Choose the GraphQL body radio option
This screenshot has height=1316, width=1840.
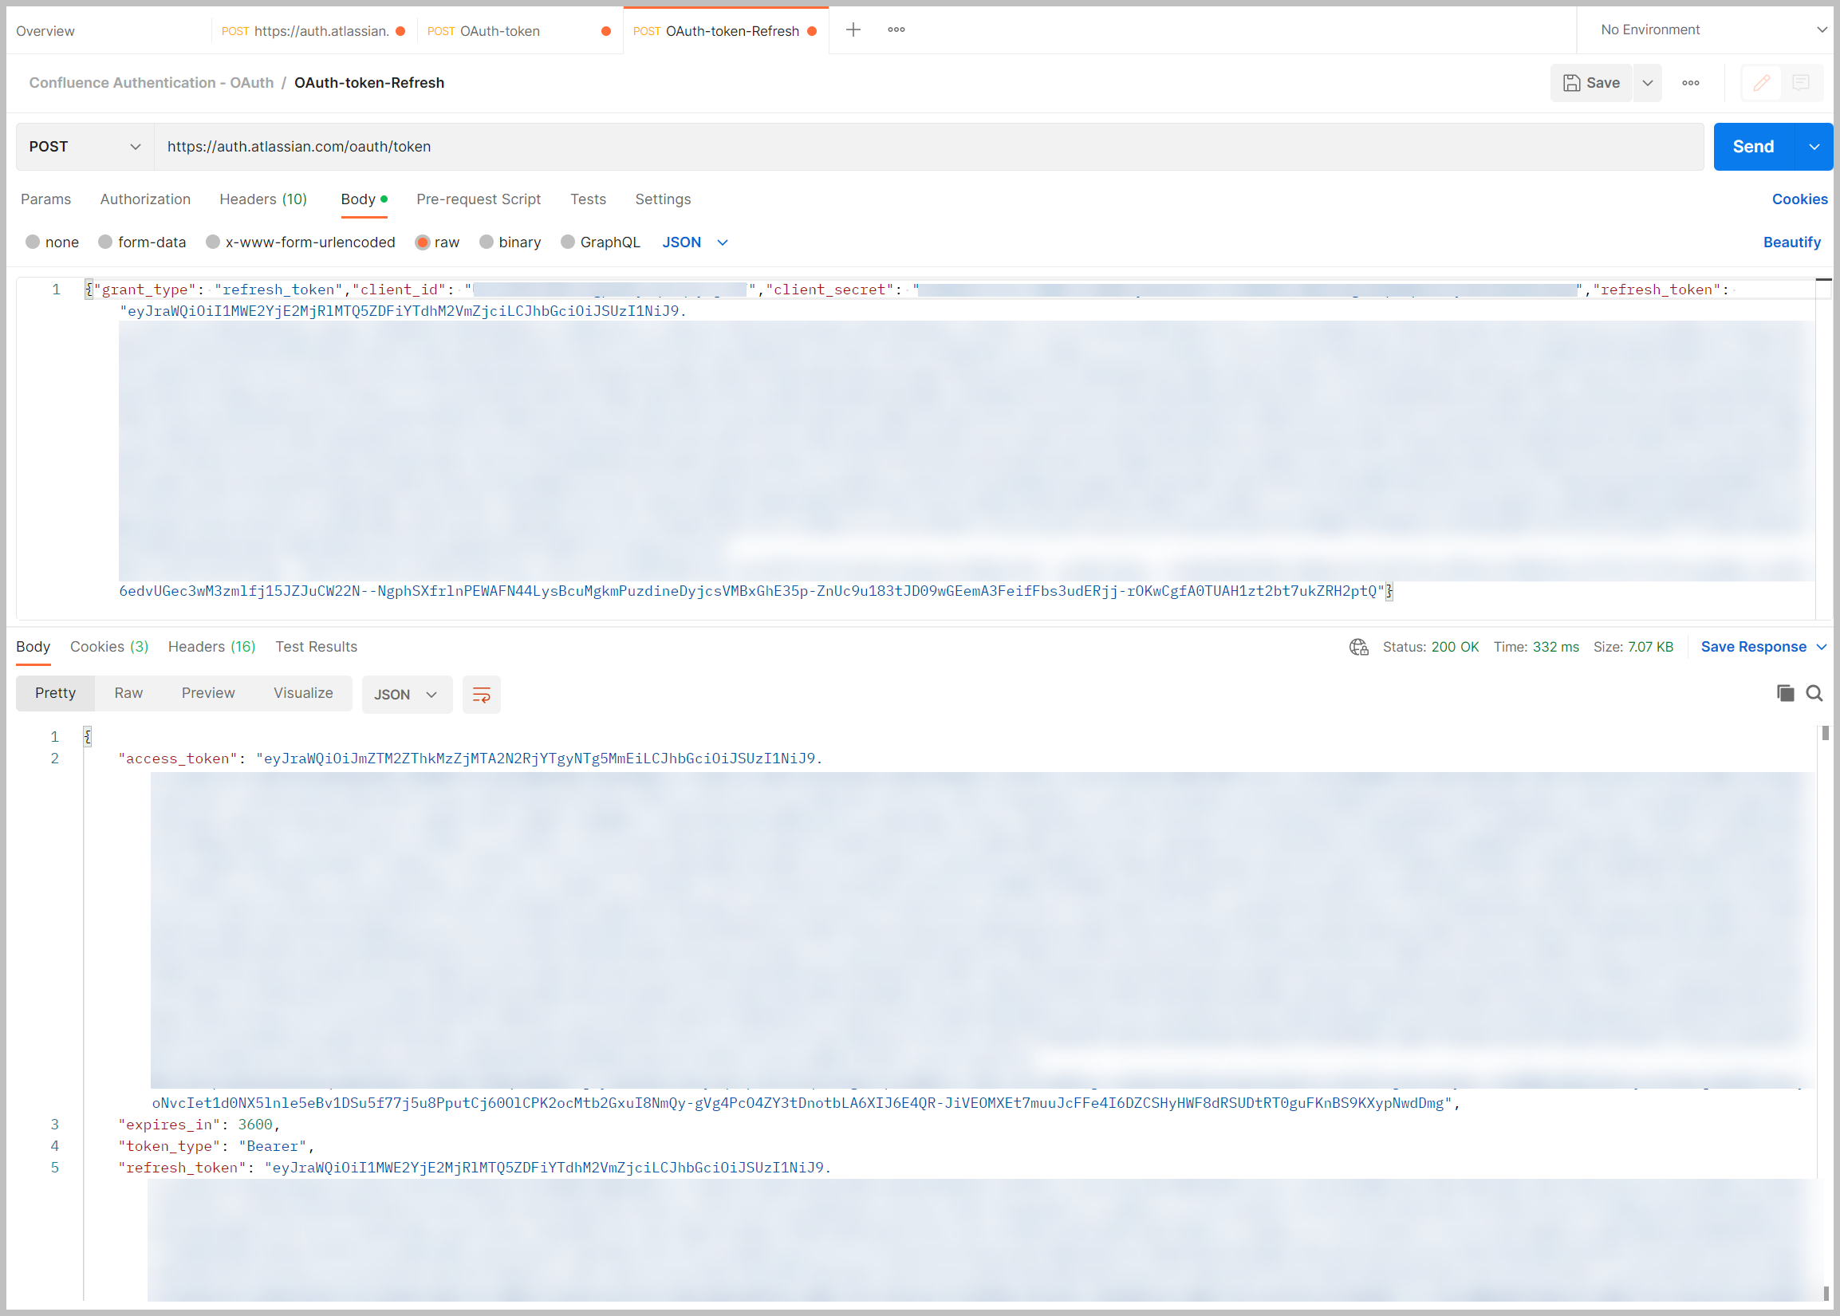coord(568,242)
